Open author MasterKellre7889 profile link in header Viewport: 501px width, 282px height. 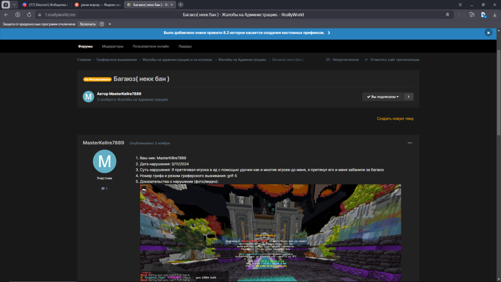(x=125, y=94)
